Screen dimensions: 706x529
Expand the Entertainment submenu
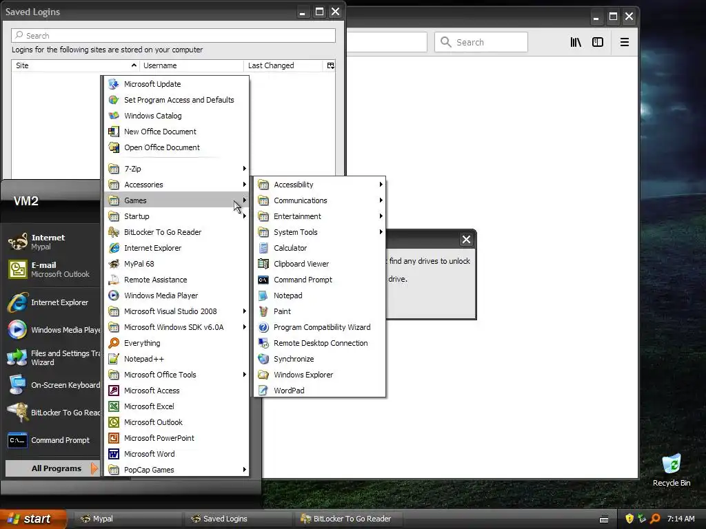coord(320,216)
